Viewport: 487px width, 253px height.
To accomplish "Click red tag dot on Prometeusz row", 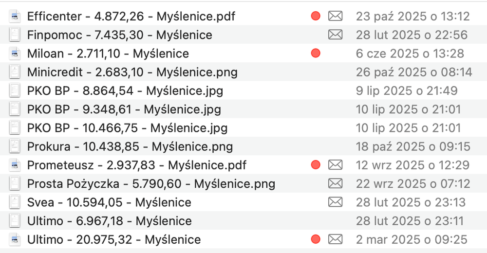I will coord(316,165).
